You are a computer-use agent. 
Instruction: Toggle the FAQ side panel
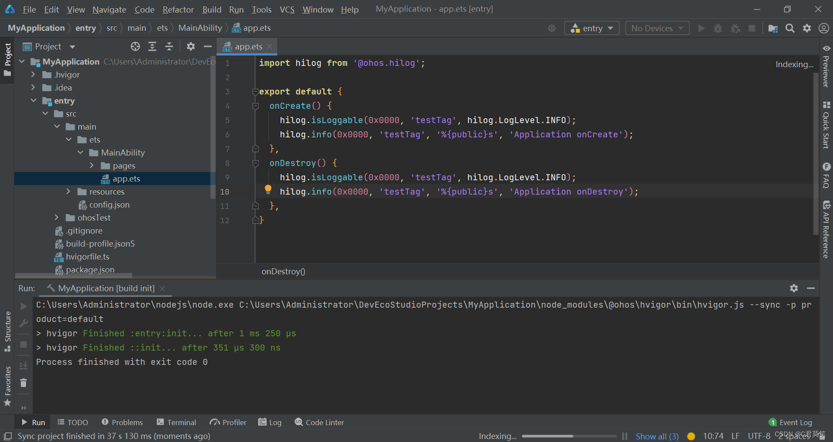tap(826, 175)
